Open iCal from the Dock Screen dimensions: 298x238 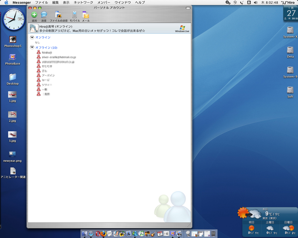tap(160, 234)
